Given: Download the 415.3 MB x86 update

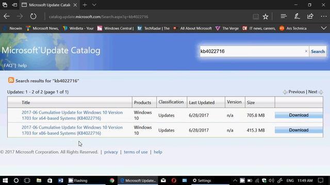Looking at the screenshot, I should coord(299,130).
